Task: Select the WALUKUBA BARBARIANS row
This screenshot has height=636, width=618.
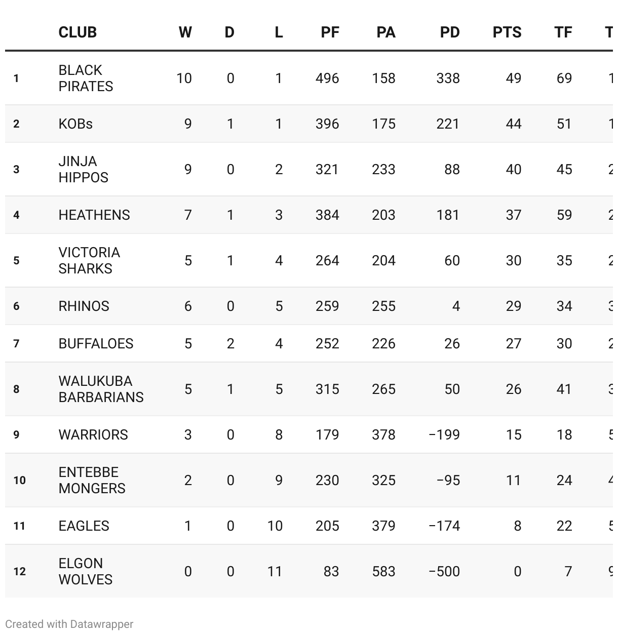Action: (309, 389)
